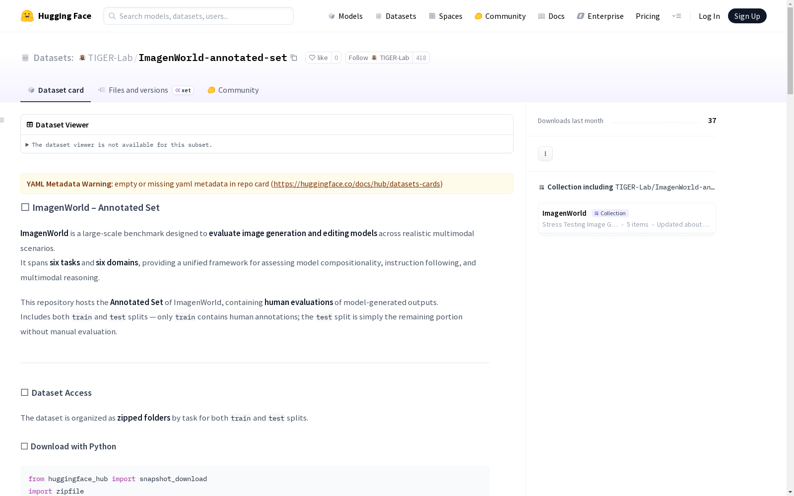Viewport: 794px width, 496px height.
Task: Focus the search models, datasets, users field
Action: click(198, 16)
